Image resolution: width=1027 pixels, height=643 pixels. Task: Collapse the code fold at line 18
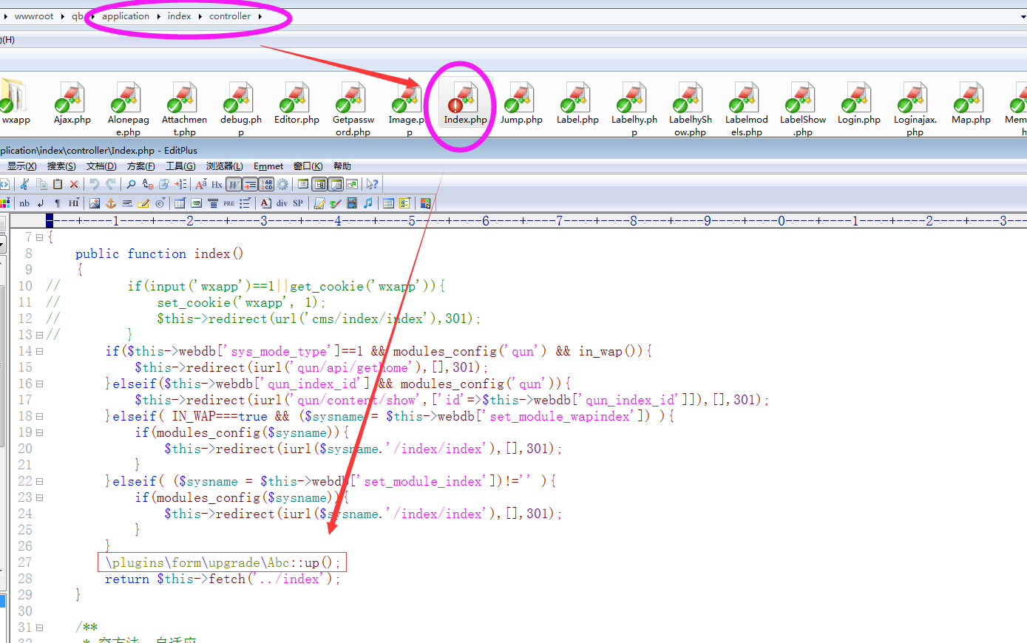(40, 417)
